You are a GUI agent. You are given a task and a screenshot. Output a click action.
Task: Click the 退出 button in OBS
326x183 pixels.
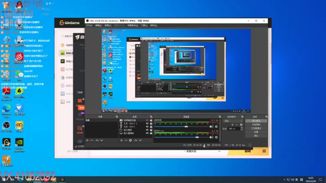256,136
